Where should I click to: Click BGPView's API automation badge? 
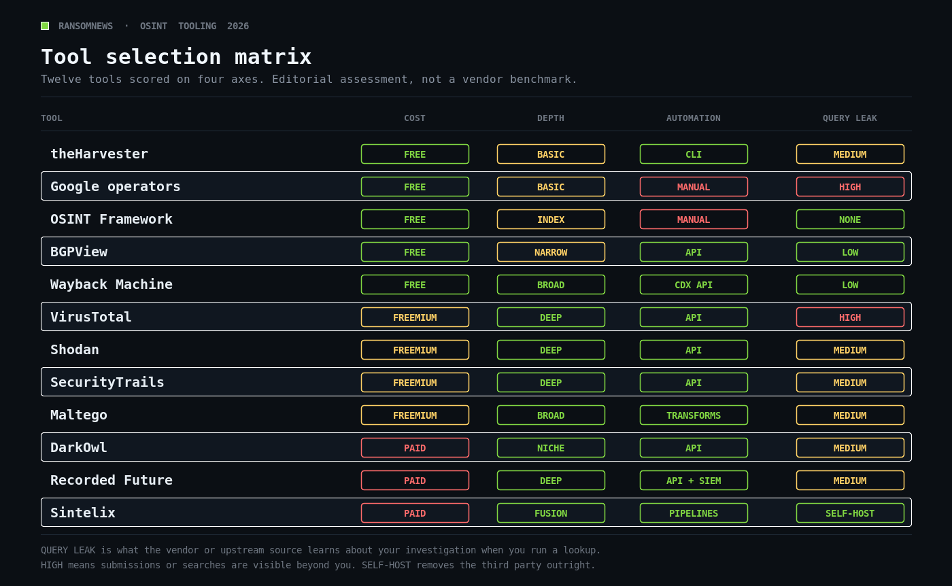pos(694,252)
